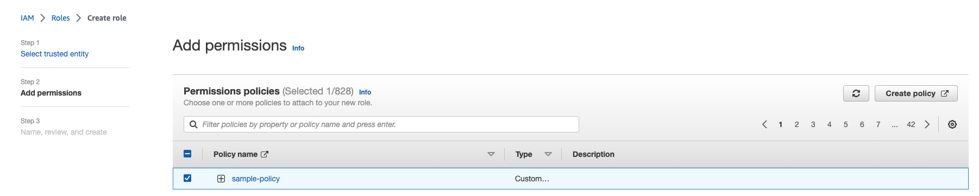Navigate to Roles breadcrumb
Image resolution: width=979 pixels, height=196 pixels.
click(61, 18)
